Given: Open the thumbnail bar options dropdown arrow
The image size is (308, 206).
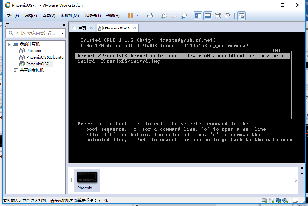Looking at the screenshot, I should tap(302, 174).
